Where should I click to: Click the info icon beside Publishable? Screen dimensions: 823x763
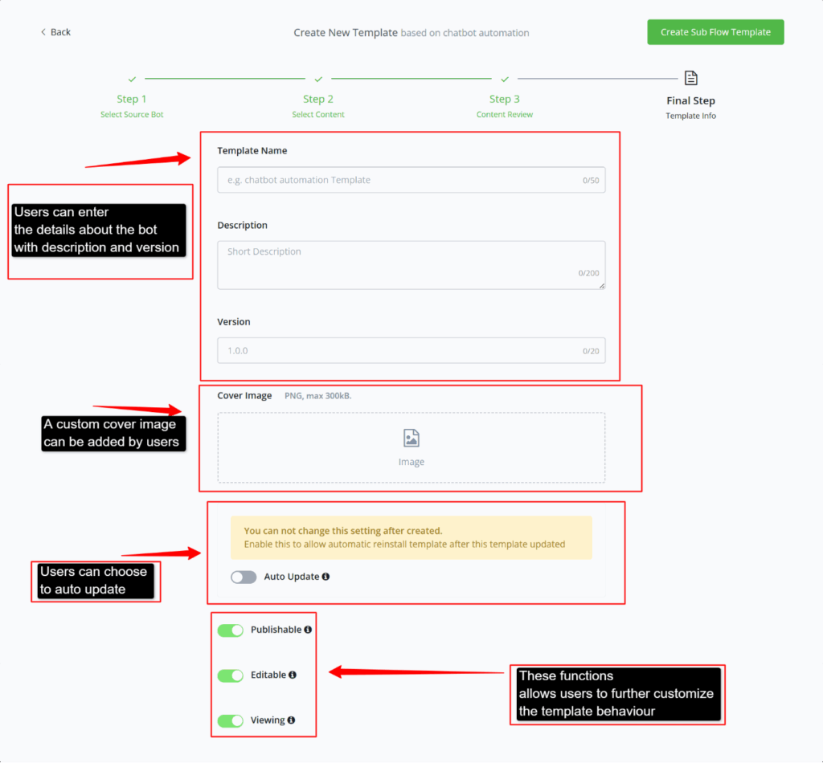(308, 630)
